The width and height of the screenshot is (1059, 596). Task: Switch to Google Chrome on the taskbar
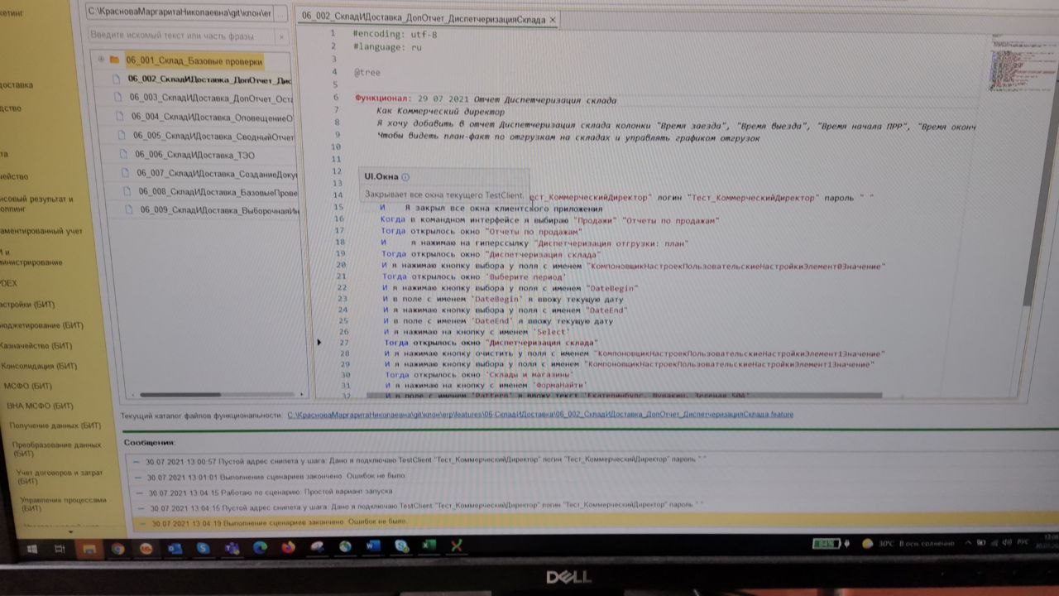117,548
